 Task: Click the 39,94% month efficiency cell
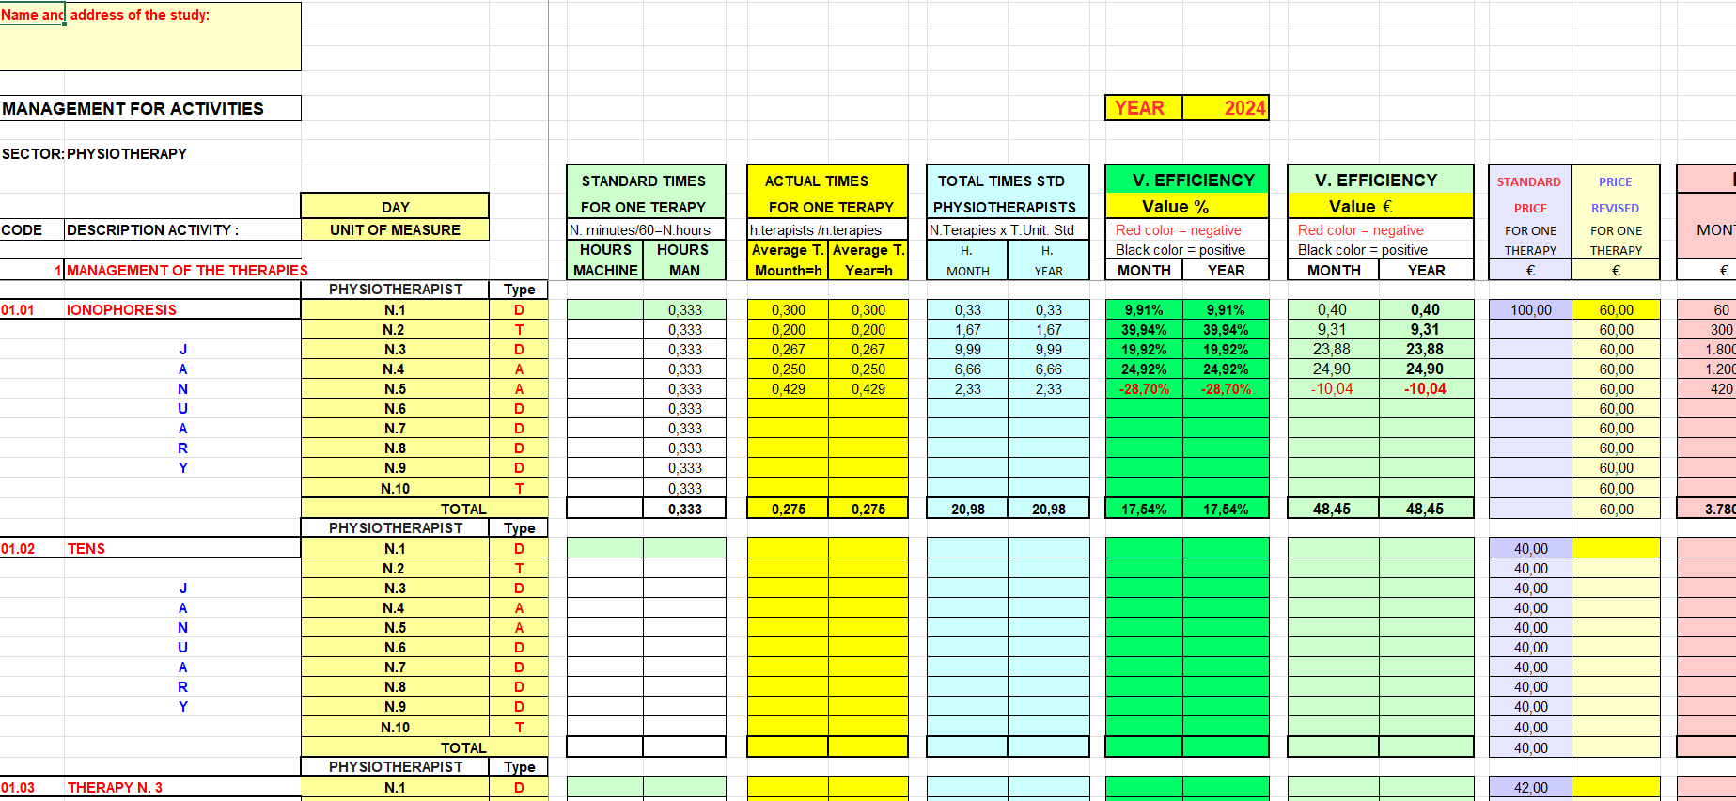click(x=1144, y=329)
